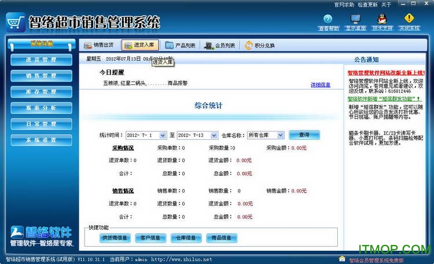The width and height of the screenshot is (434, 264).
Task: Click the 系统导航 header
Action: pos(42,44)
